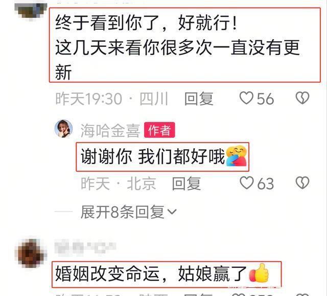Open 海哈金喜 author avatar
The height and width of the screenshot is (296, 327).
(63, 129)
